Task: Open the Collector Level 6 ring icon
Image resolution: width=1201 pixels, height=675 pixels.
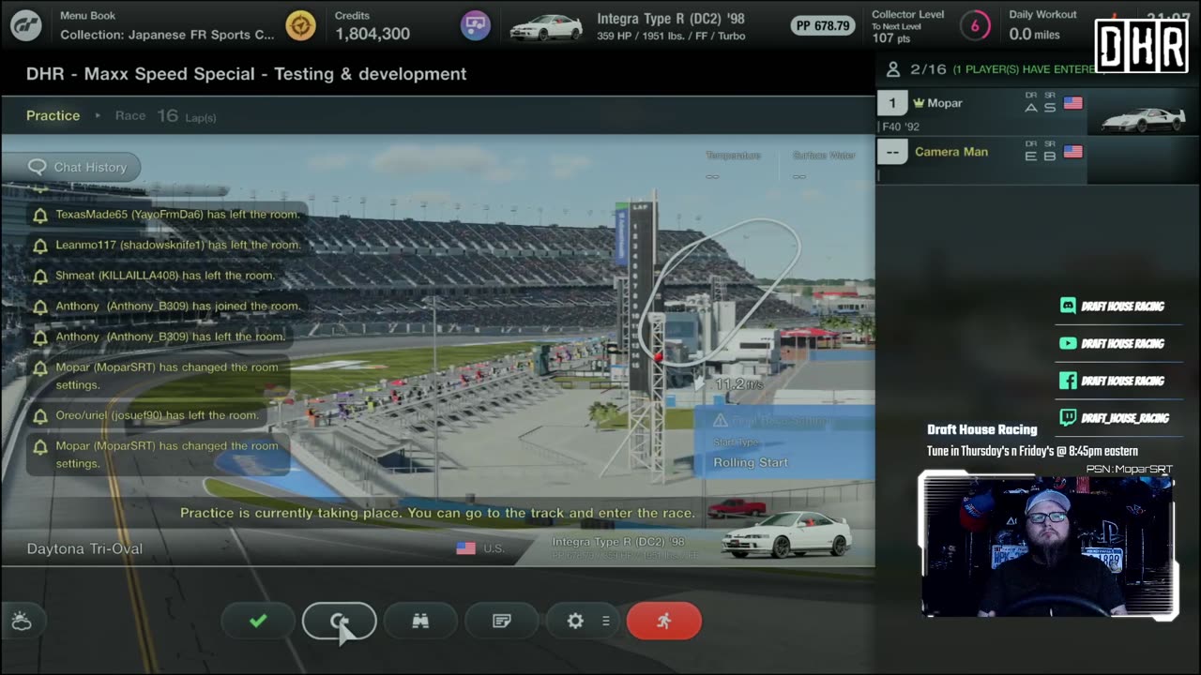Action: click(x=974, y=26)
